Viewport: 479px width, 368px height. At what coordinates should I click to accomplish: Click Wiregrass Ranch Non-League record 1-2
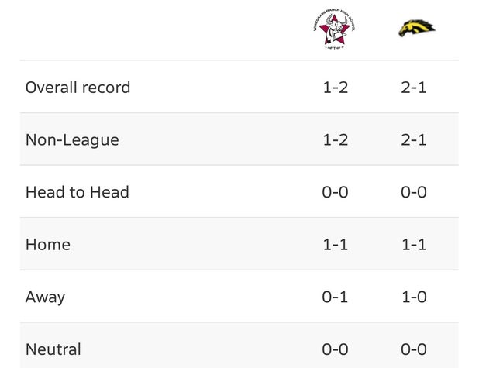tap(335, 140)
